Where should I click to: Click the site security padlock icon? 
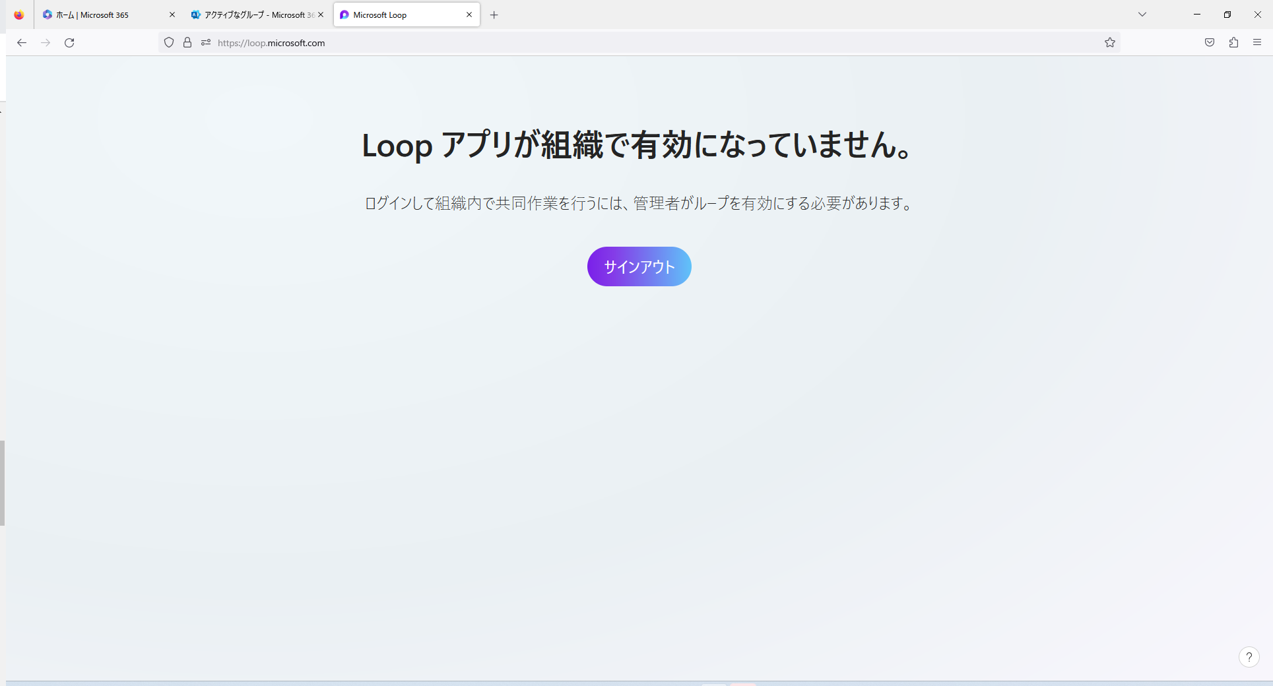(187, 43)
